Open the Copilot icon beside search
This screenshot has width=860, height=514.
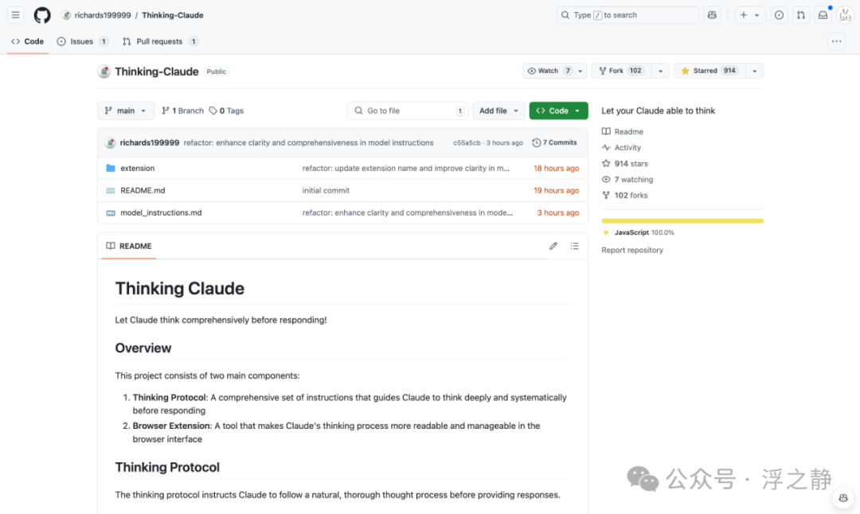(x=712, y=15)
